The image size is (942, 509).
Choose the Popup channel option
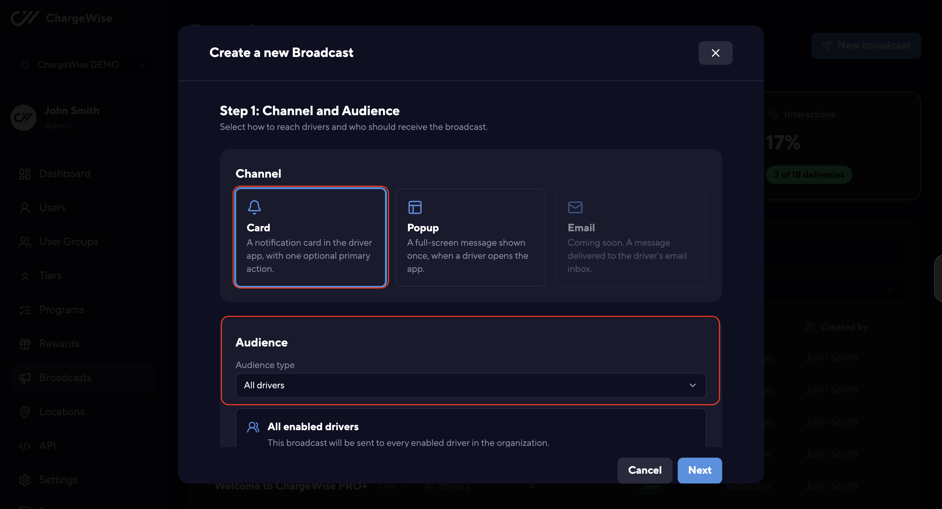coord(471,237)
